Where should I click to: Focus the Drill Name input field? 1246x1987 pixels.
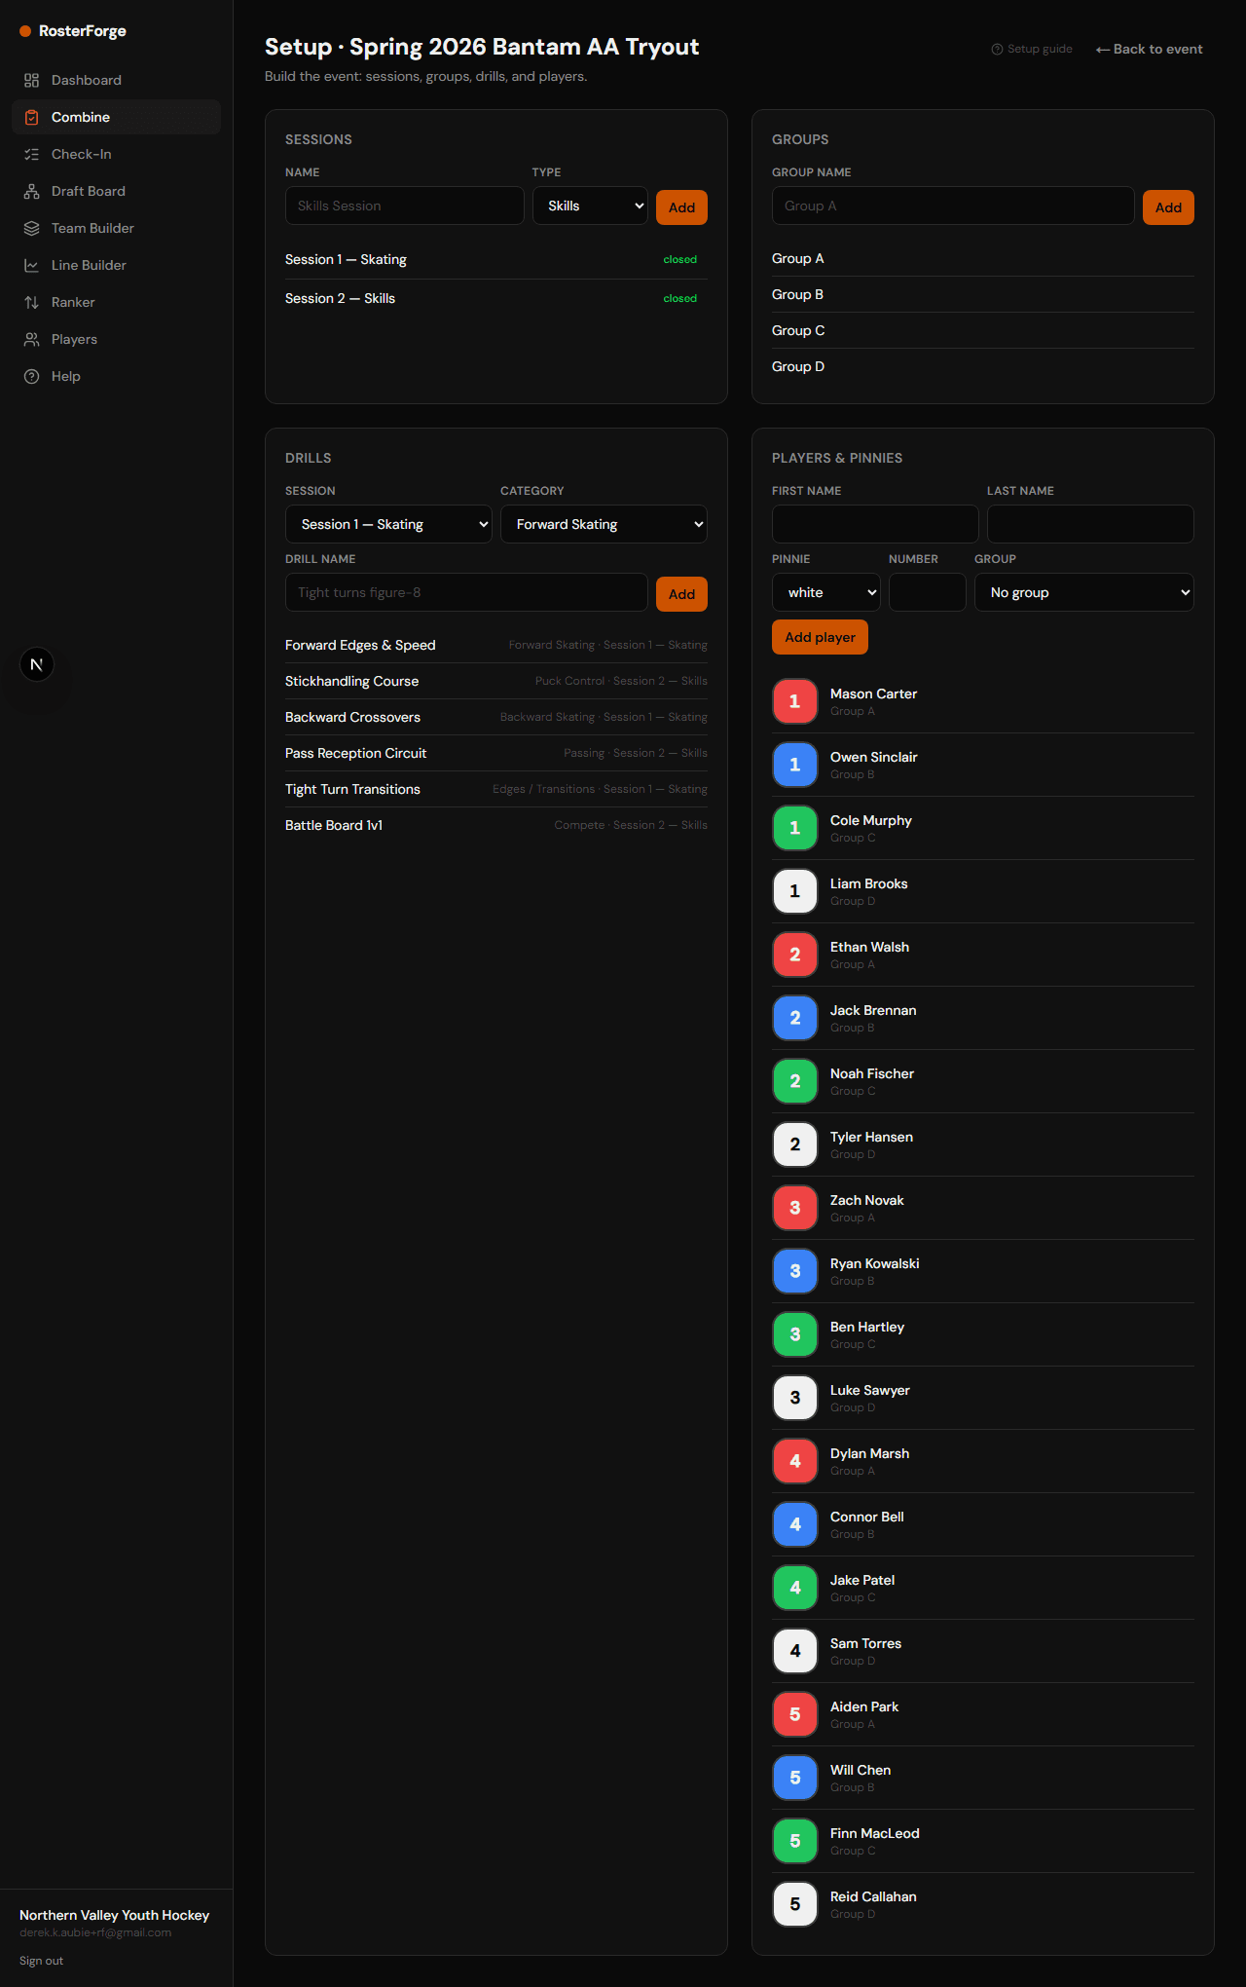(466, 592)
